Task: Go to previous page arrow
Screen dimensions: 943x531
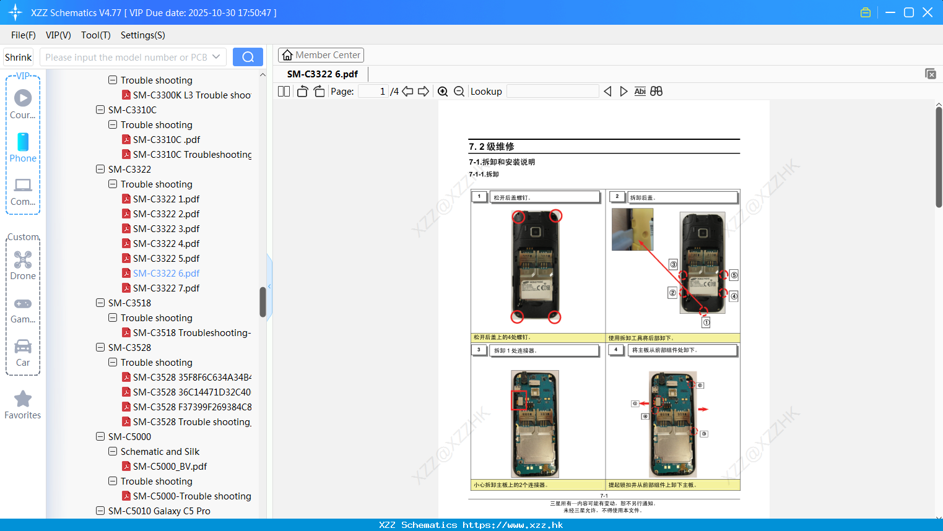Action: [407, 91]
